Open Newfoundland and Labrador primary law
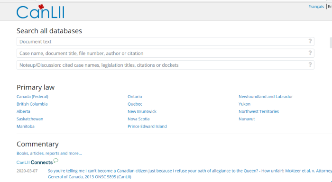 pos(266,97)
